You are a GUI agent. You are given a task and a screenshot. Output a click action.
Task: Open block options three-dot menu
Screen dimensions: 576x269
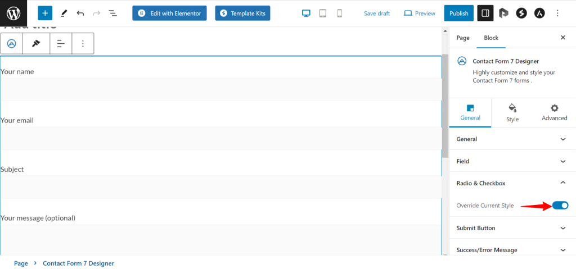(83, 43)
